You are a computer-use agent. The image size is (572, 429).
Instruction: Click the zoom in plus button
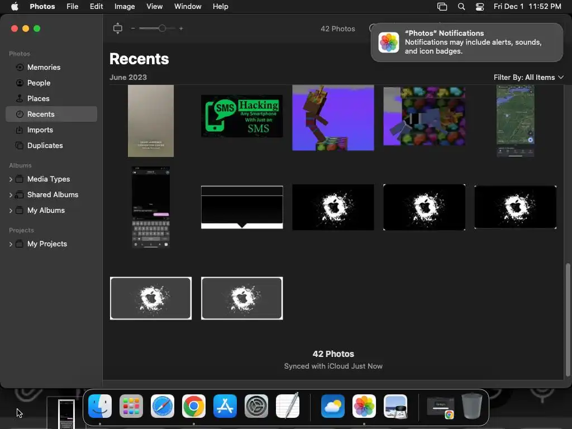pos(181,28)
